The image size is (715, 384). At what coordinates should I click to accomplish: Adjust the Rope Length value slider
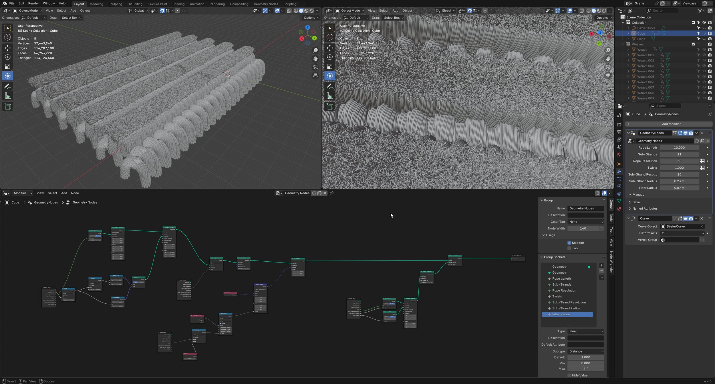(x=679, y=148)
